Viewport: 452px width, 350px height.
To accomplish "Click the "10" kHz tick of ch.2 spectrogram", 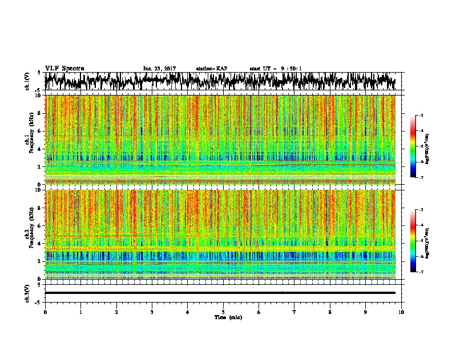I will coord(39,190).
